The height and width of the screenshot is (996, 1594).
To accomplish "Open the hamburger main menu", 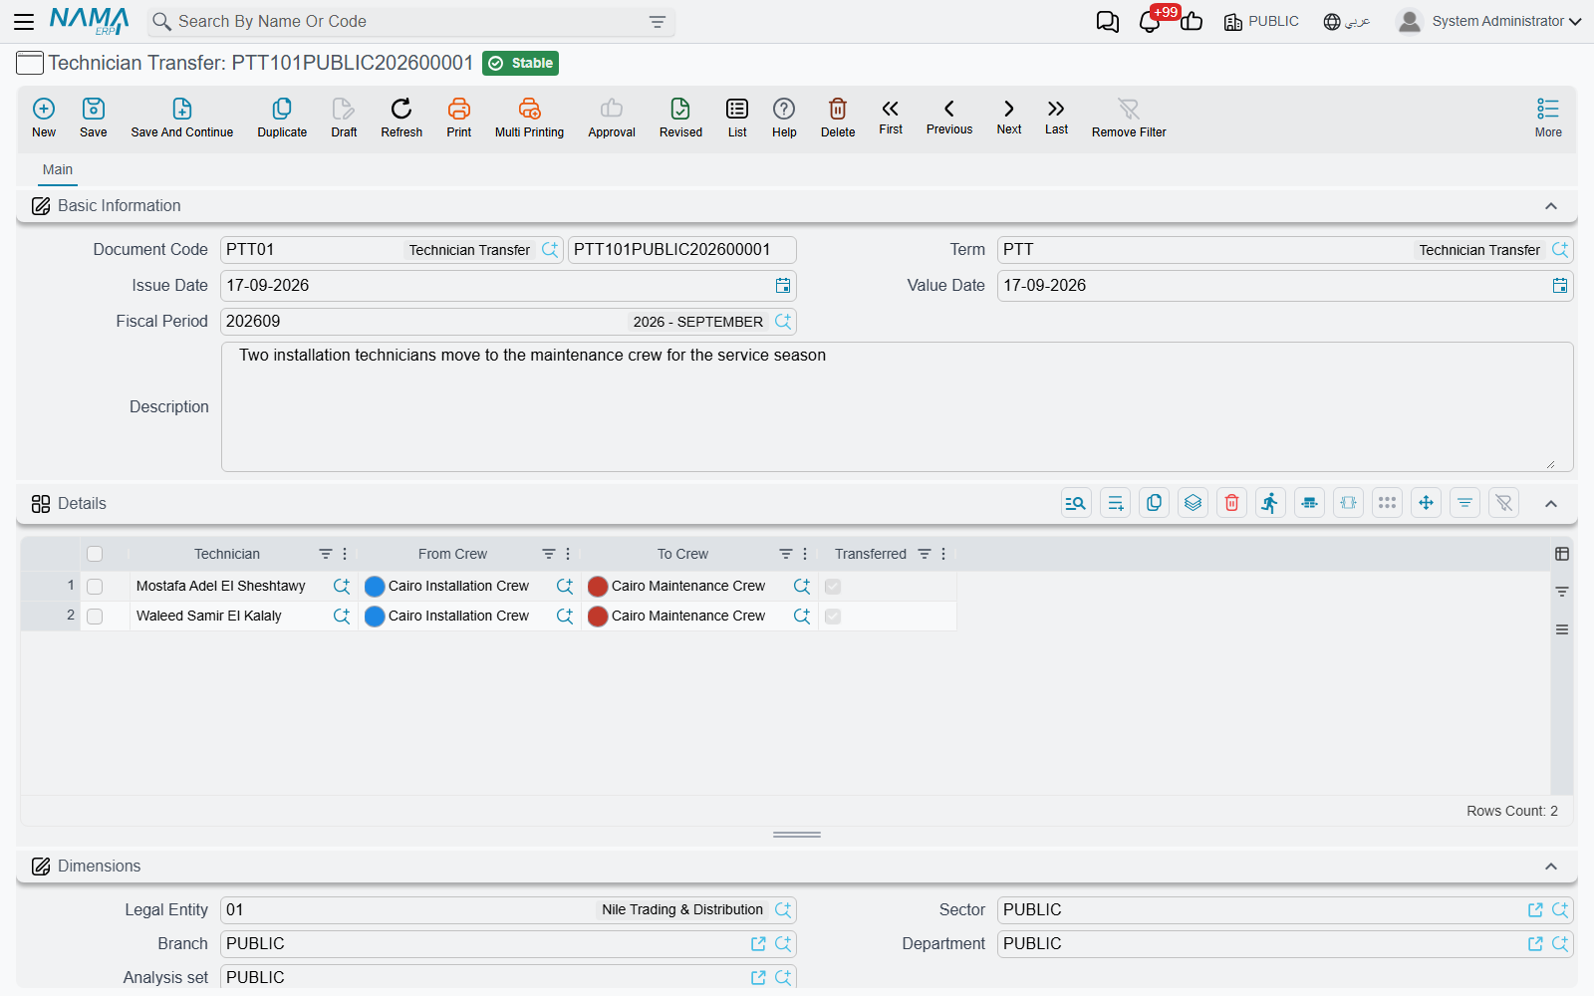I will 24,21.
